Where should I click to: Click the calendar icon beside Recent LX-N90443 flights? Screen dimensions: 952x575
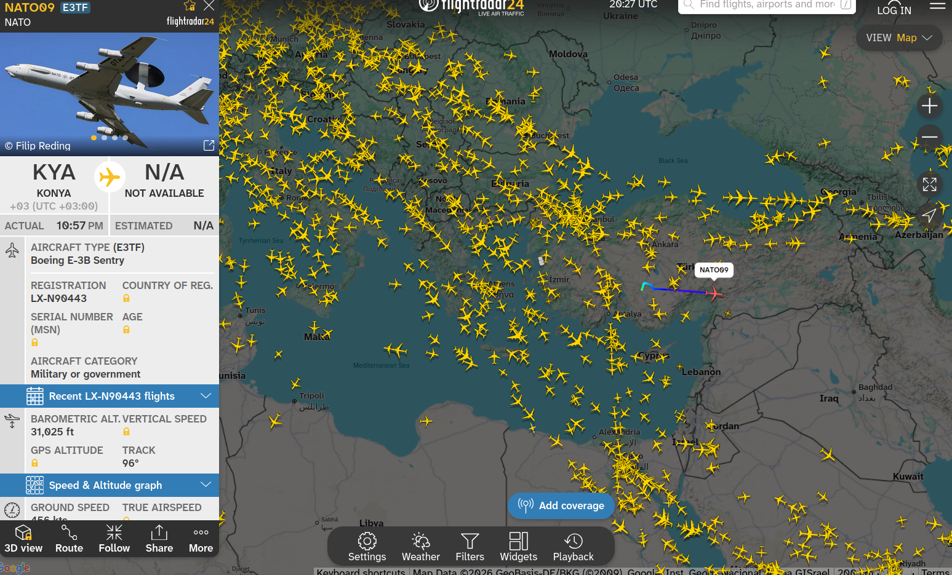point(35,396)
